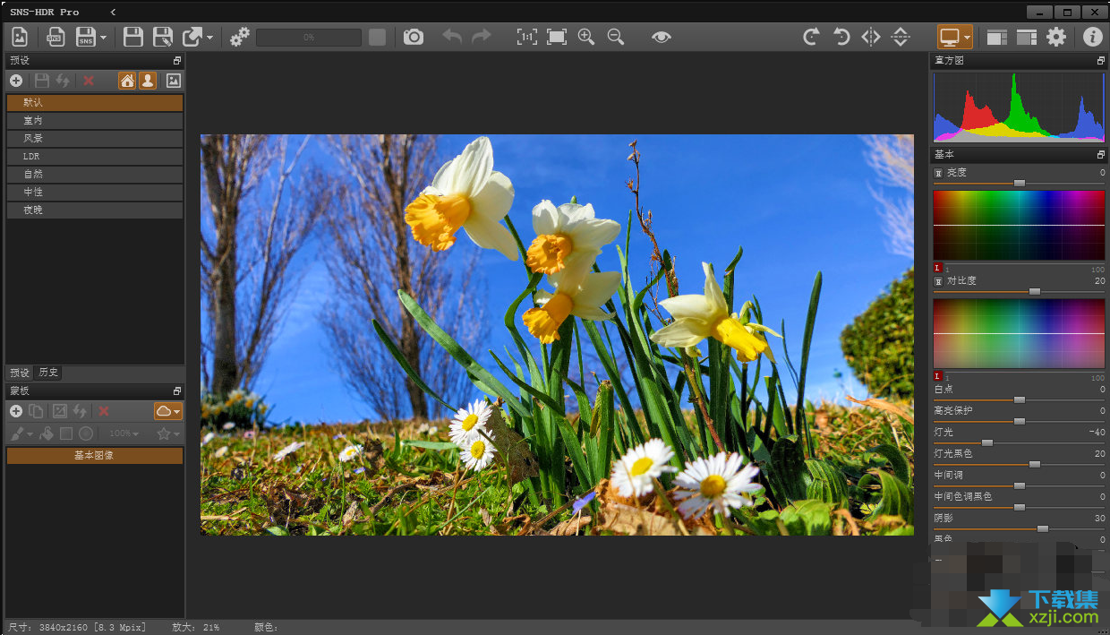
Task: Save SNS project icon
Action: (85, 37)
